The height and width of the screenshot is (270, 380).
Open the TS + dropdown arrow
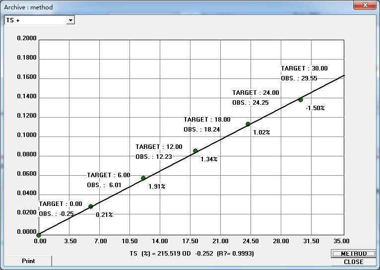(70, 20)
